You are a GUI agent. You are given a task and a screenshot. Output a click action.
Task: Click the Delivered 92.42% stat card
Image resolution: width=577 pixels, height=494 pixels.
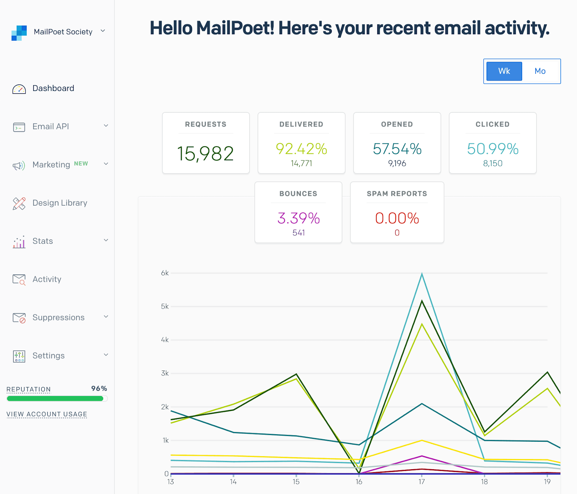[x=301, y=143]
